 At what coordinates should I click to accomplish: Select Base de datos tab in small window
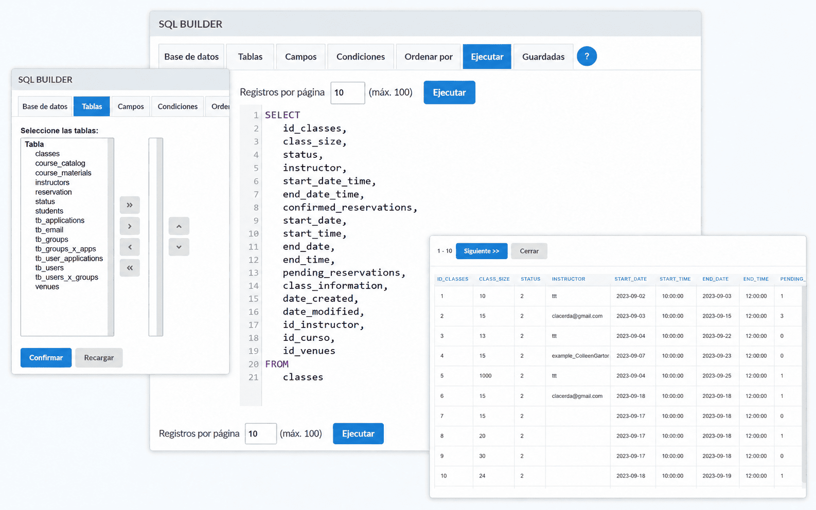coord(45,106)
